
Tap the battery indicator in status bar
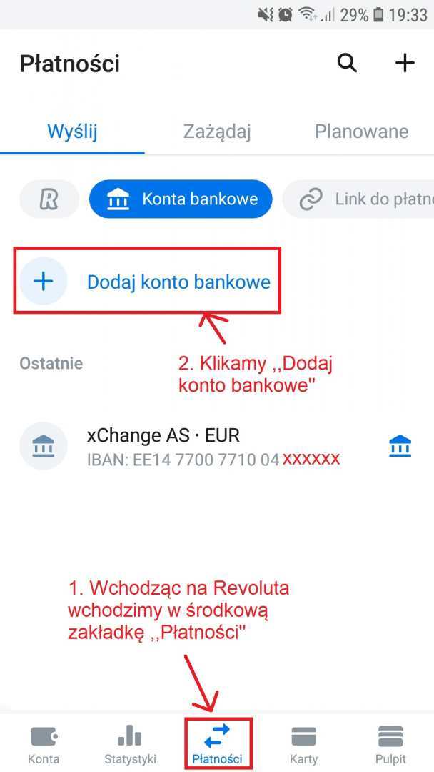(378, 15)
